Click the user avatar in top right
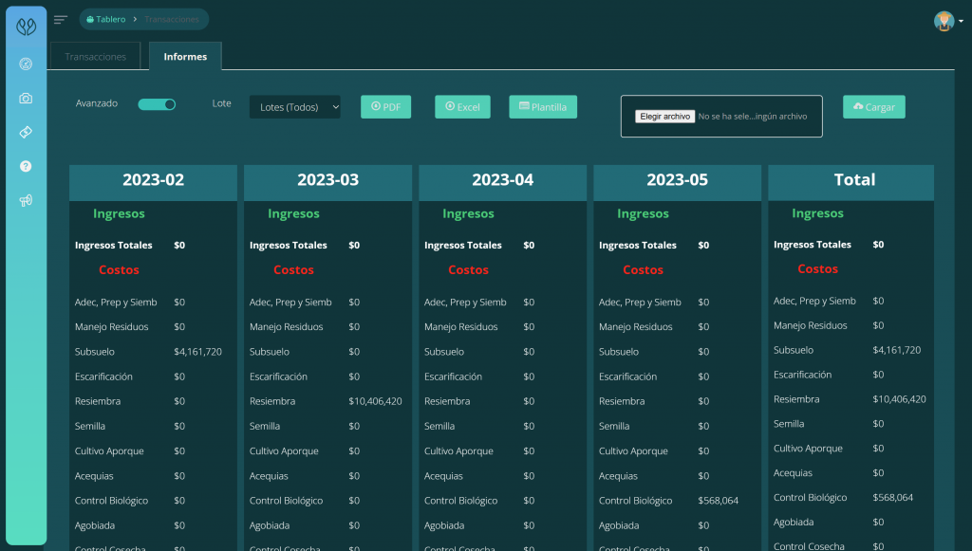 click(943, 21)
